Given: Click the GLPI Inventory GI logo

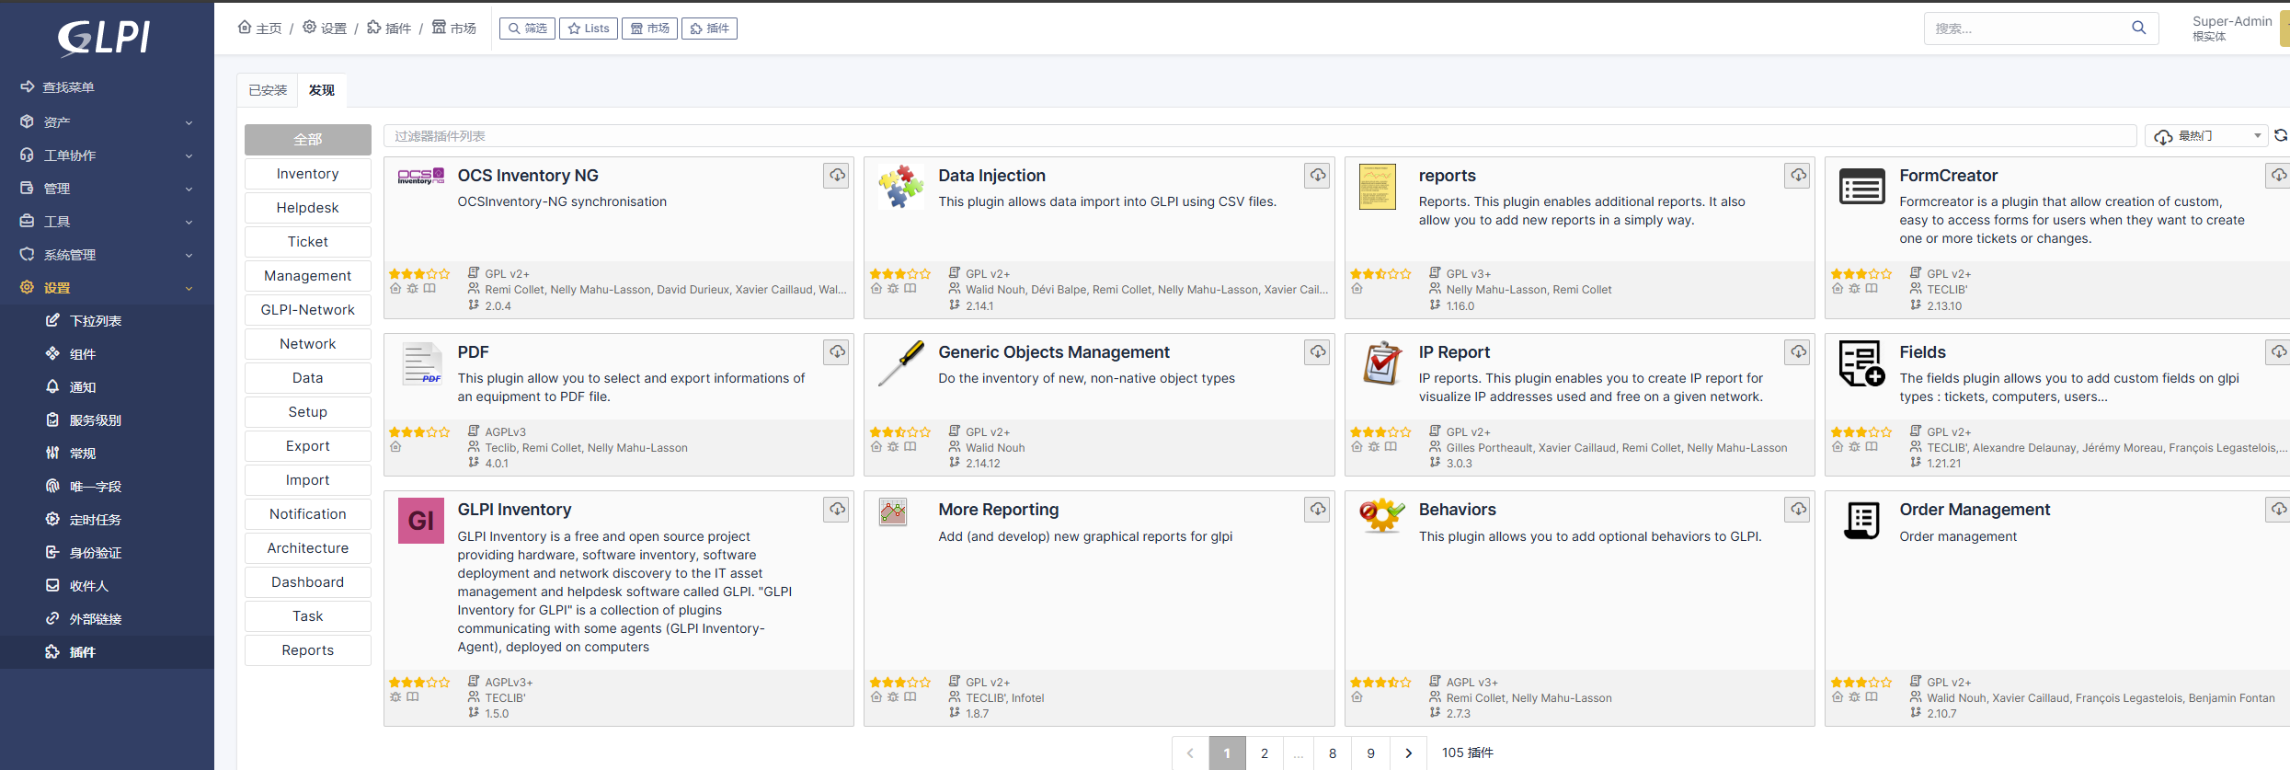Looking at the screenshot, I should pyautogui.click(x=421, y=521).
